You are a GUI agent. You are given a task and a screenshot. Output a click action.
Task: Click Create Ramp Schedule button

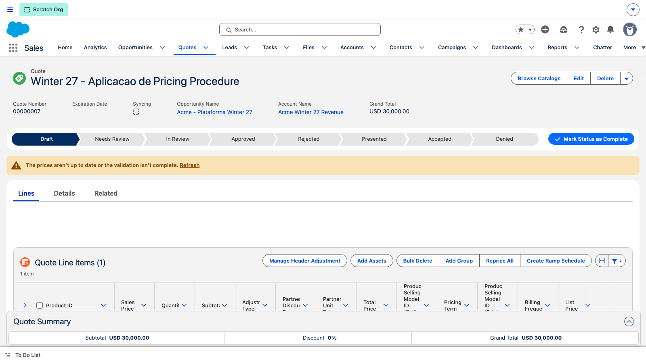click(556, 261)
